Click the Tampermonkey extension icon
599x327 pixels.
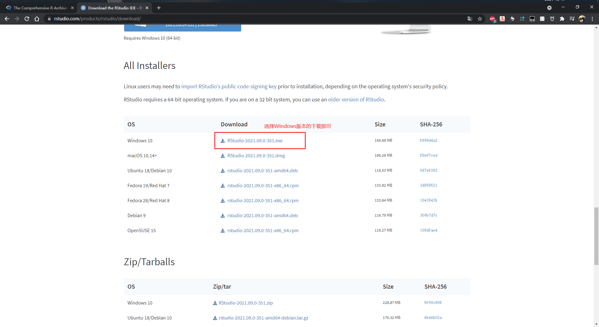click(x=532, y=19)
